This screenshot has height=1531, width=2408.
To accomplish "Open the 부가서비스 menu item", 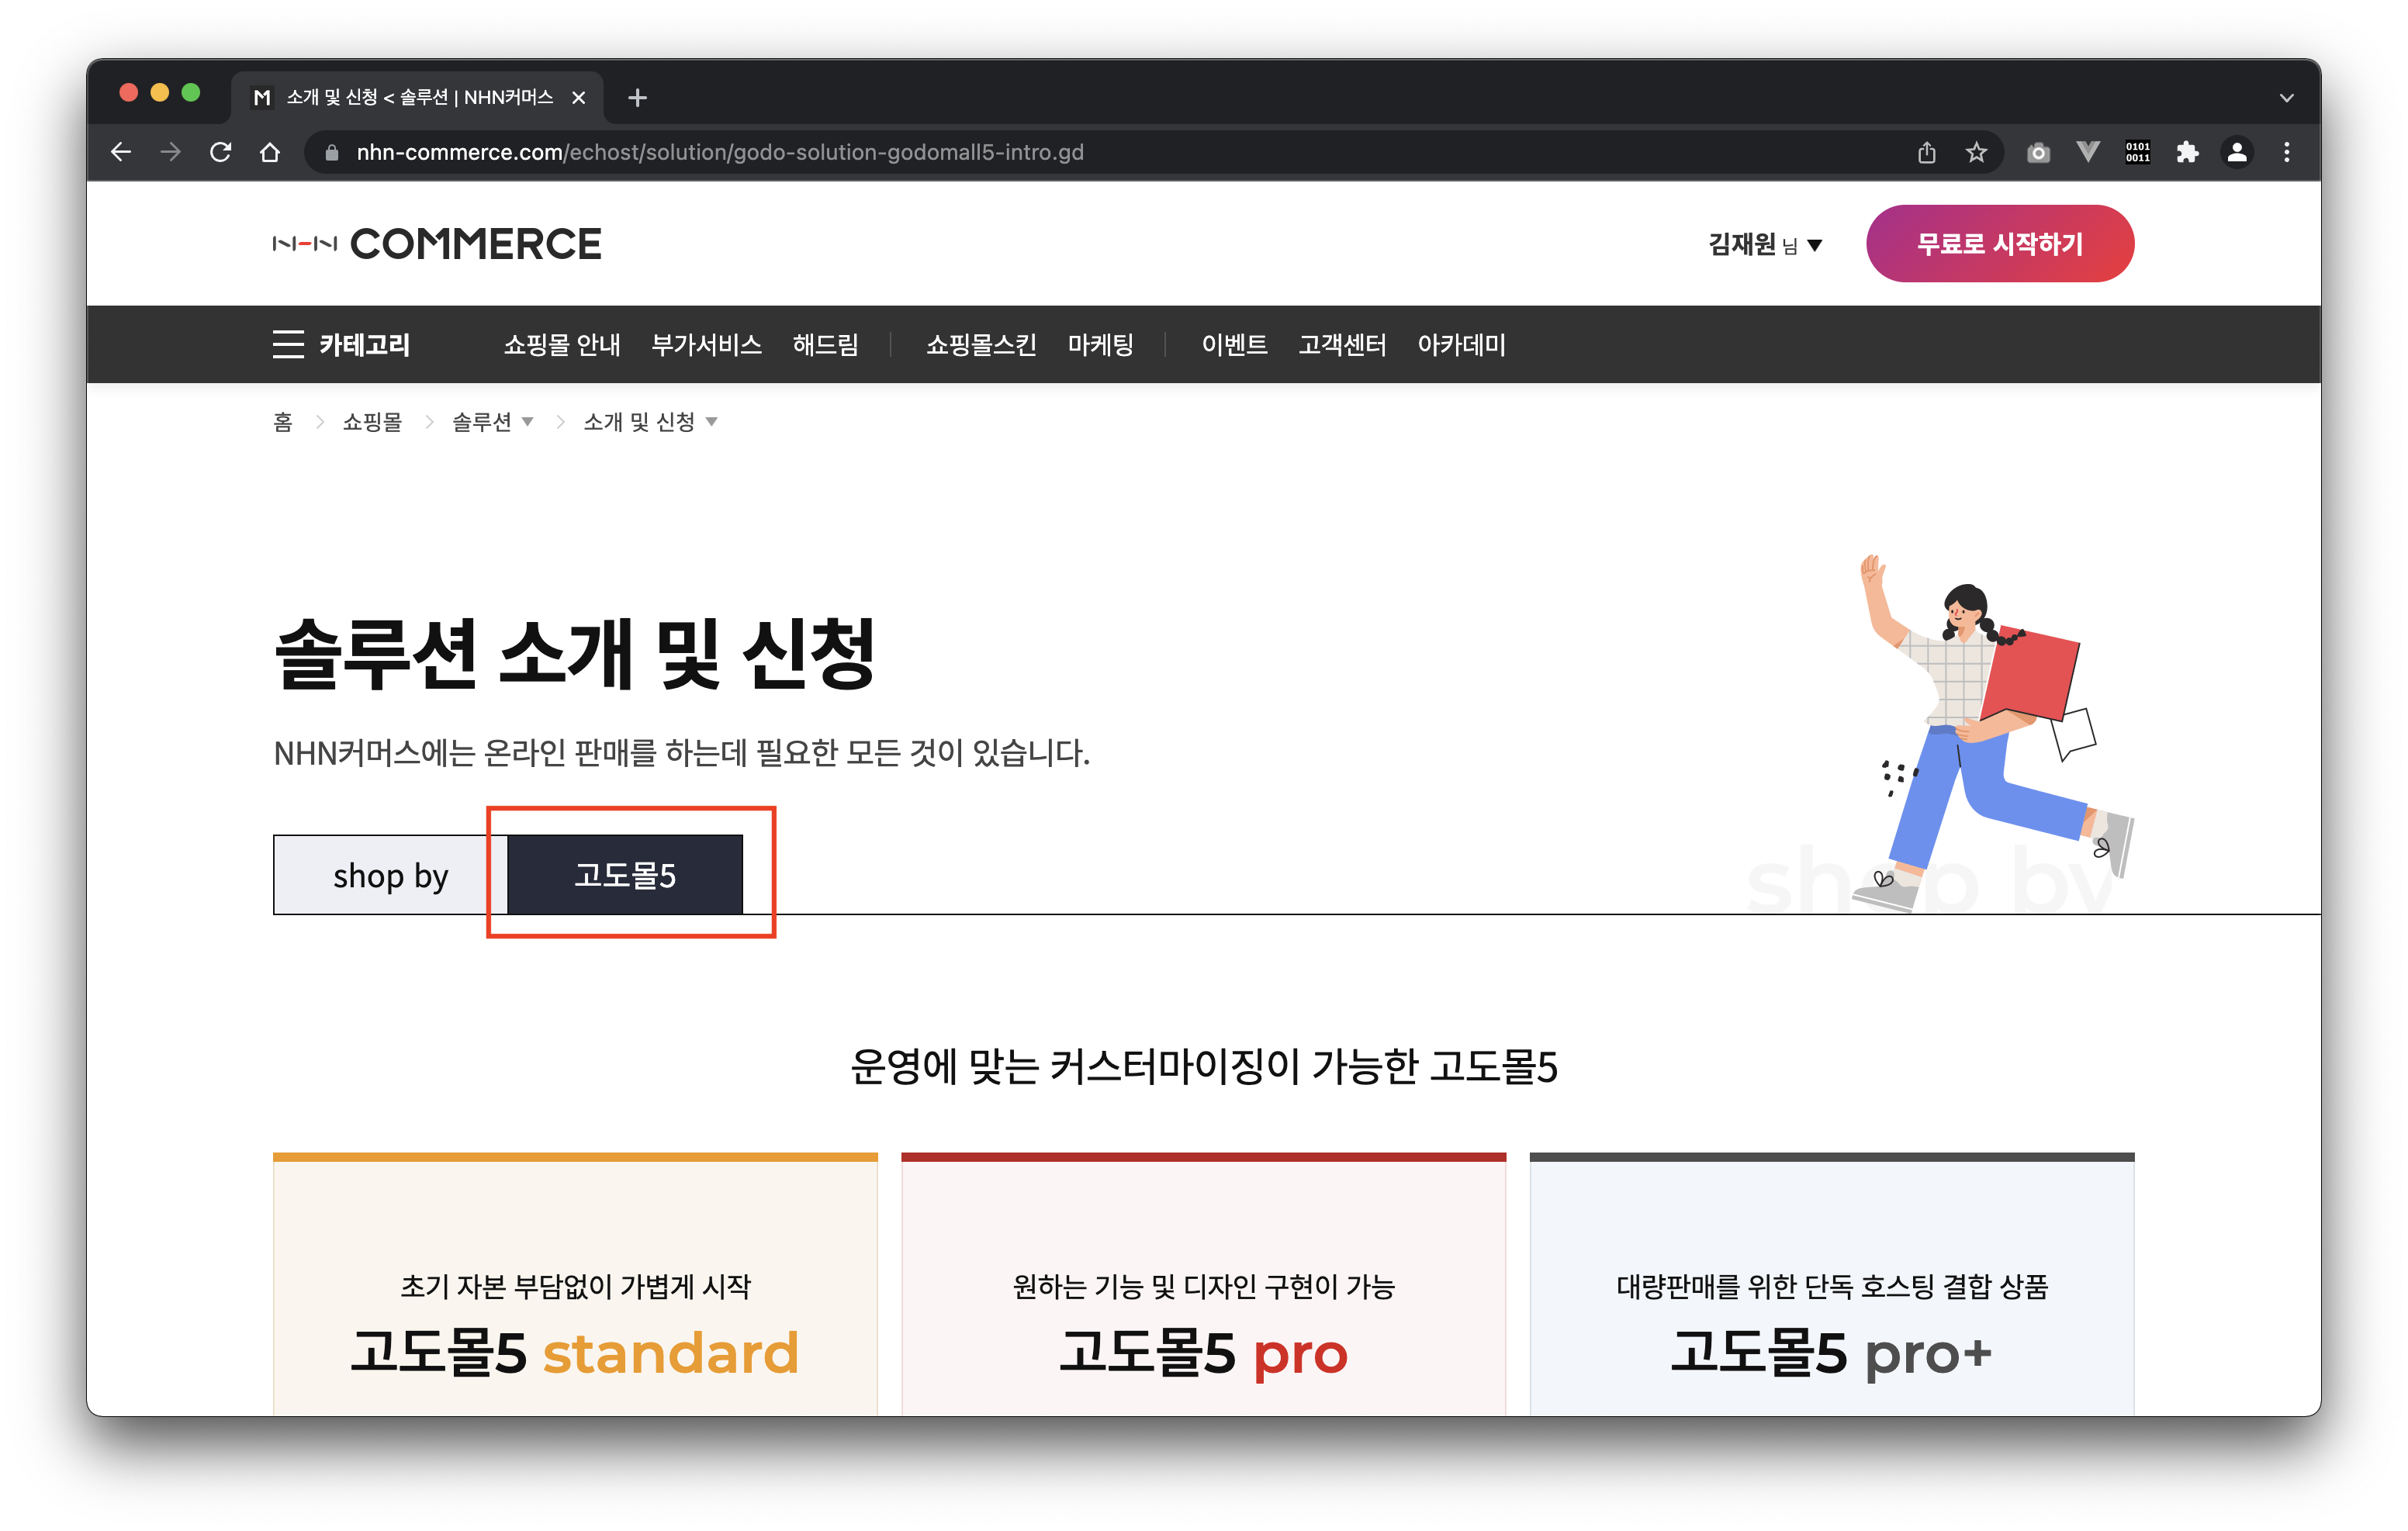I will click(x=706, y=344).
